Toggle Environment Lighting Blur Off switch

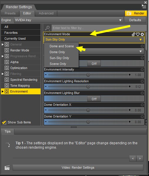(94, 99)
